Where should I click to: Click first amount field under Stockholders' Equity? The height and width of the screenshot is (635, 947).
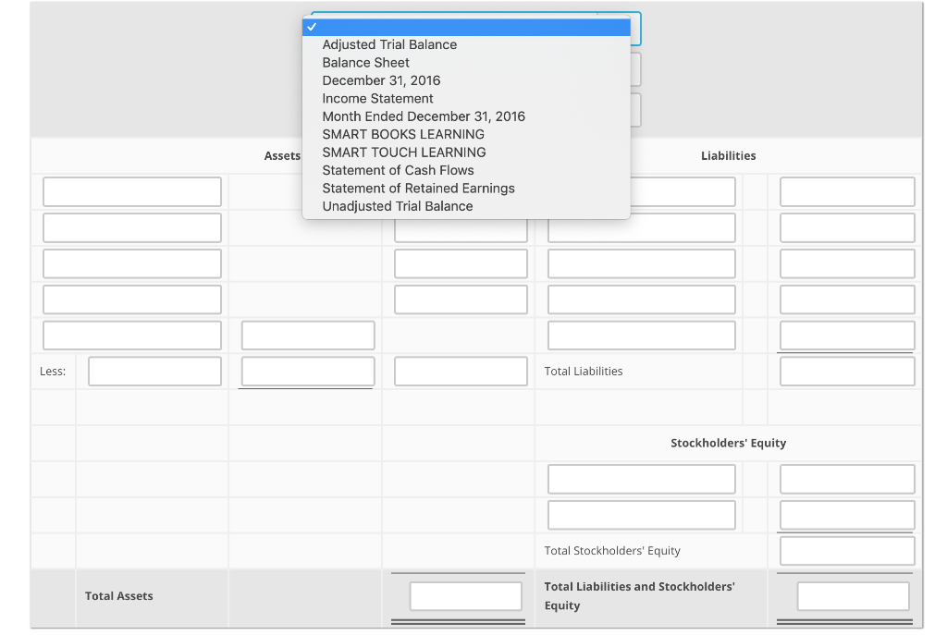point(847,480)
